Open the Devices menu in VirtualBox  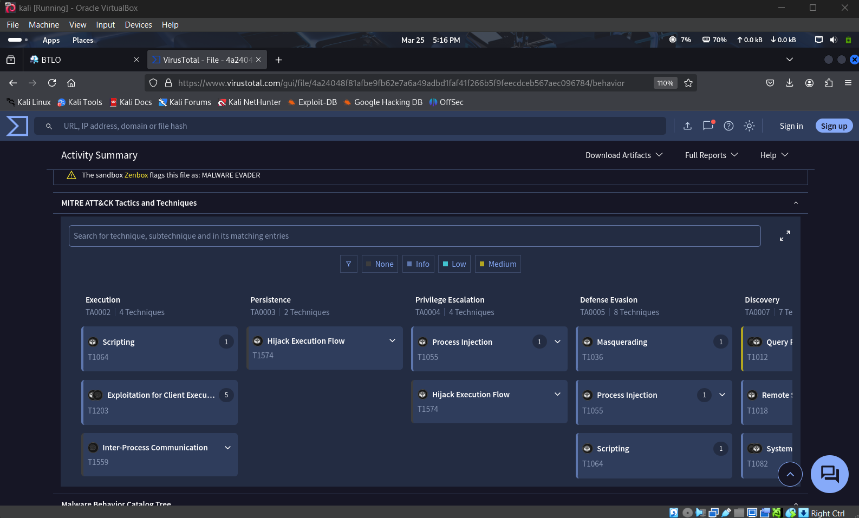coord(138,25)
